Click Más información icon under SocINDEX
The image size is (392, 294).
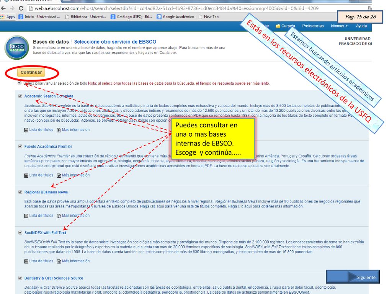point(59,261)
